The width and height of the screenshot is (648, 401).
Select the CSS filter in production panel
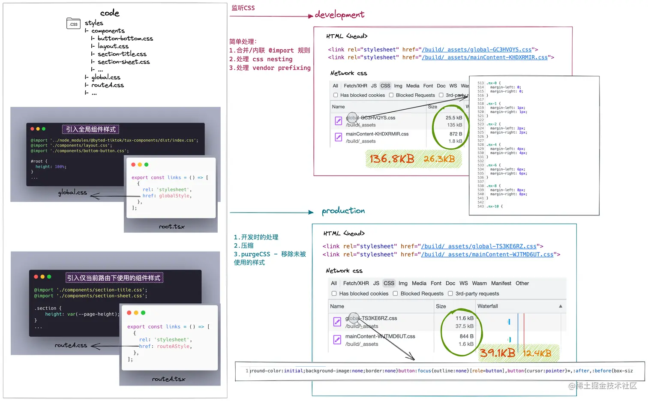pyautogui.click(x=389, y=283)
